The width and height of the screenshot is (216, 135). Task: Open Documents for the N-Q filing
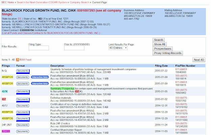coord(23,71)
